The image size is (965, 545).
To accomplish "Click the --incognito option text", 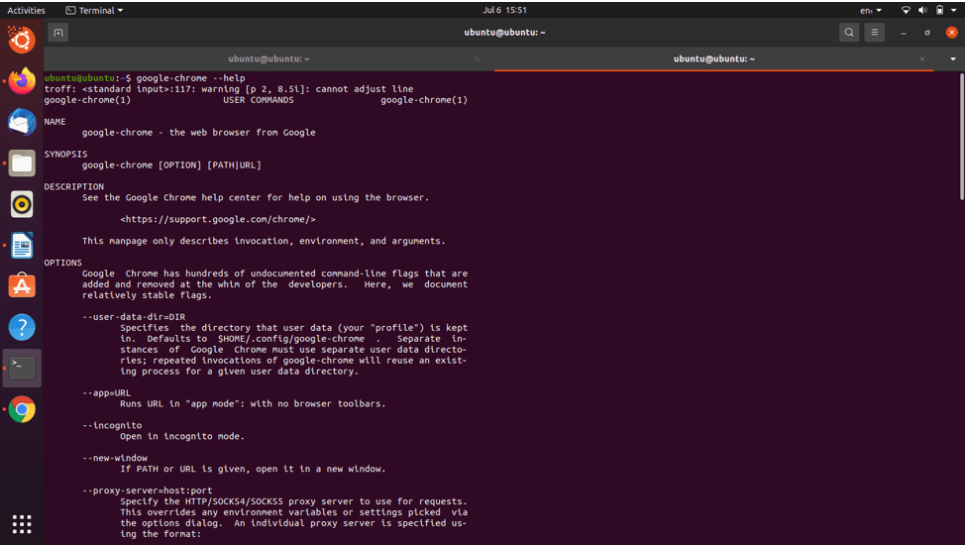I will pyautogui.click(x=112, y=425).
